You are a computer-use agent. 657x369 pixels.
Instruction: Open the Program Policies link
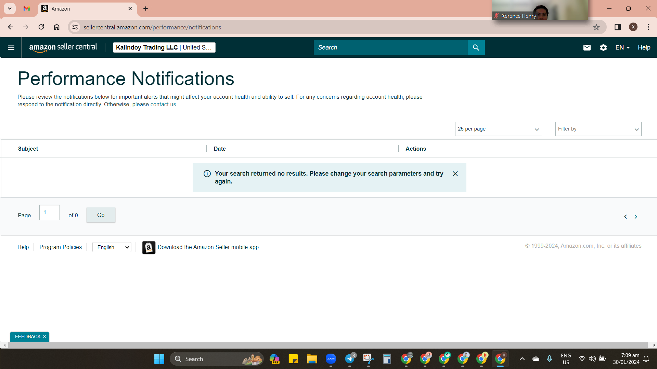(x=61, y=247)
